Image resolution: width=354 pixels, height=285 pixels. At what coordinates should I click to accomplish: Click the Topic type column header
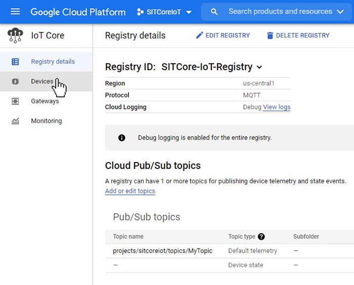tap(242, 236)
